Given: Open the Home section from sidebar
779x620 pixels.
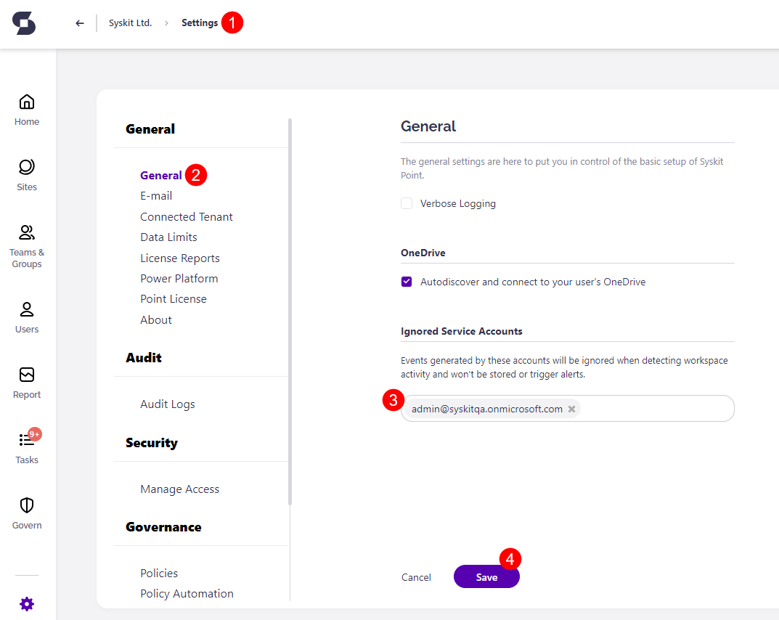Looking at the screenshot, I should tap(26, 109).
